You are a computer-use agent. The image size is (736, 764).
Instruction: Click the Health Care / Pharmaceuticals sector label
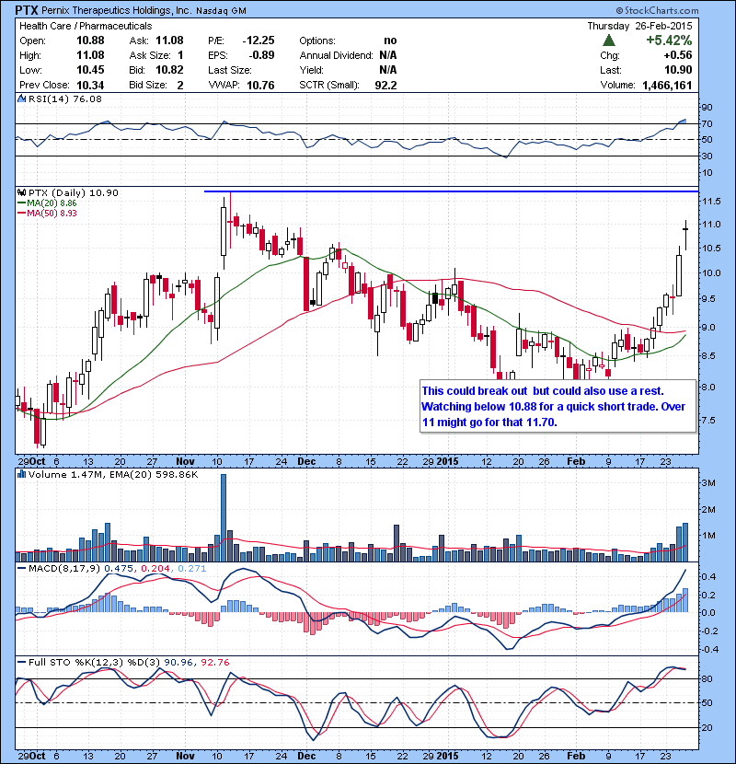[x=86, y=26]
